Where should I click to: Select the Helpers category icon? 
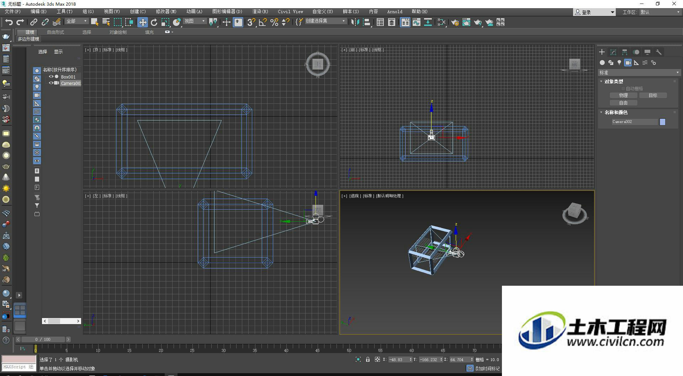(636, 63)
